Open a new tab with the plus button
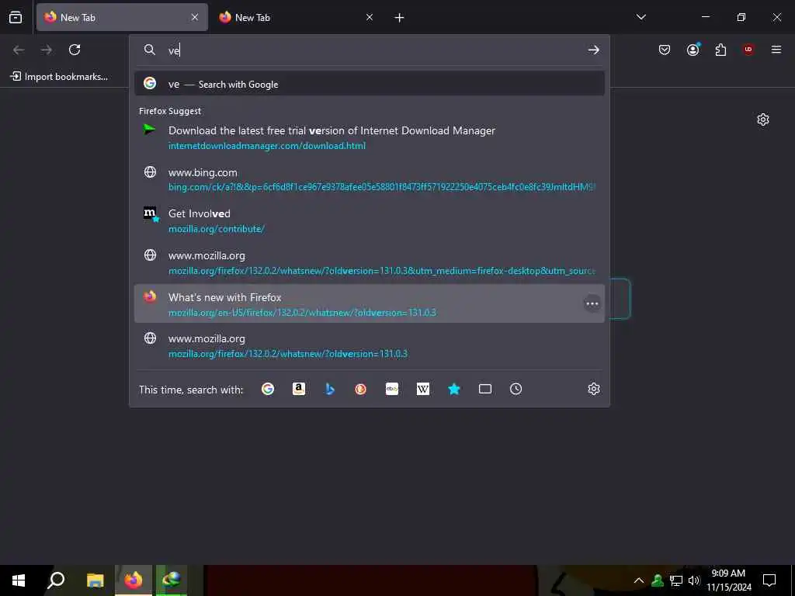 pyautogui.click(x=400, y=18)
